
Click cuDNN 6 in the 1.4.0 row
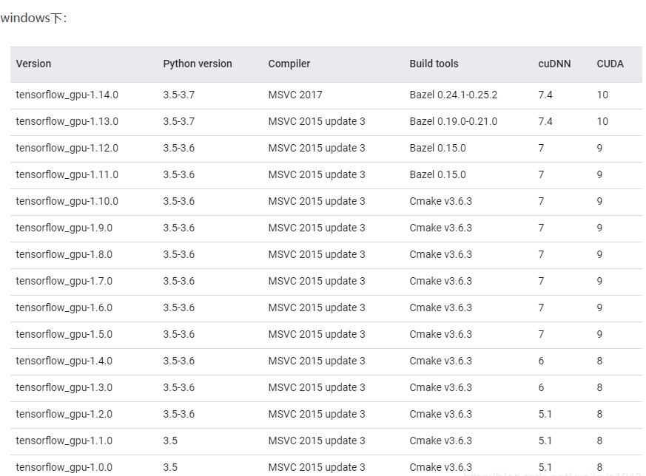tap(541, 361)
